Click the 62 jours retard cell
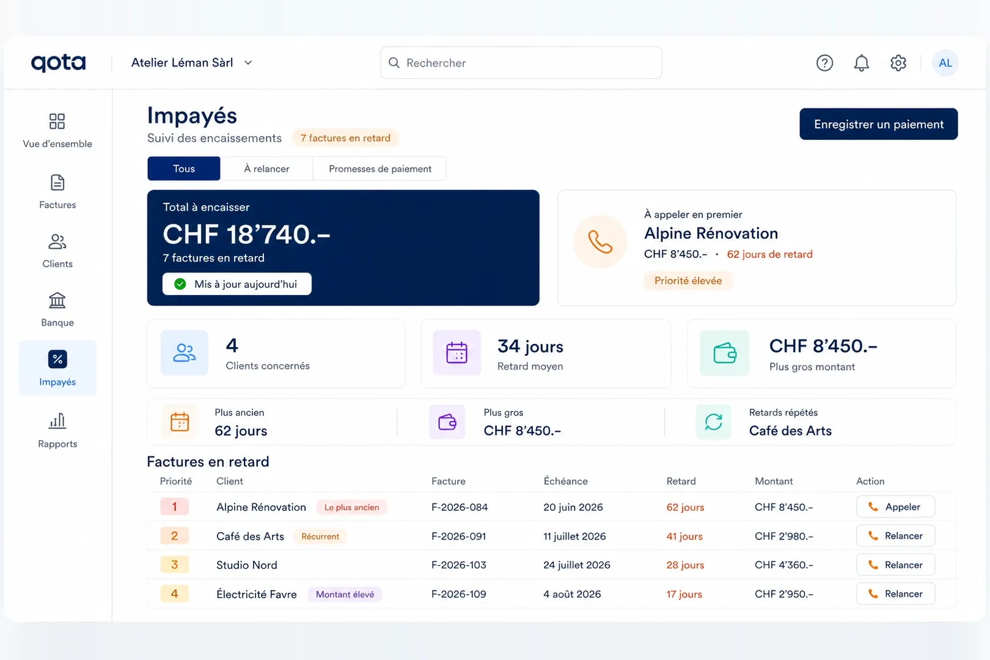Viewport: 990px width, 660px height. pos(685,507)
